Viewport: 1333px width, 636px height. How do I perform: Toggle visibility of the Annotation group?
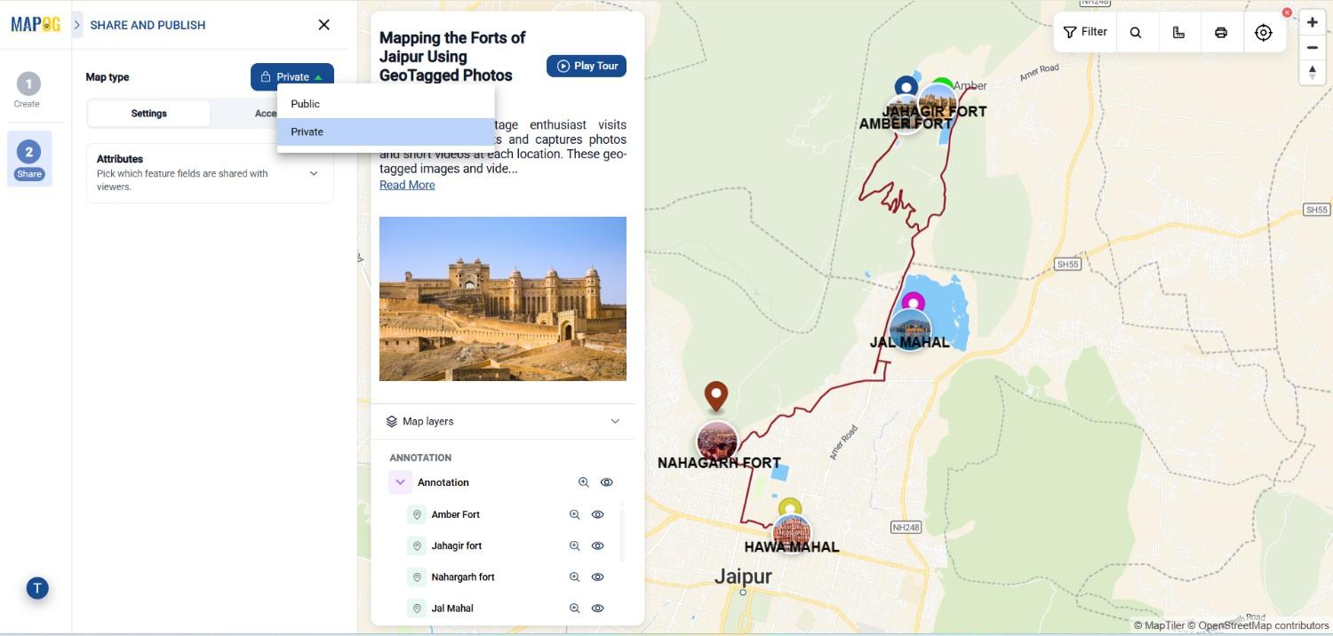[x=607, y=482]
